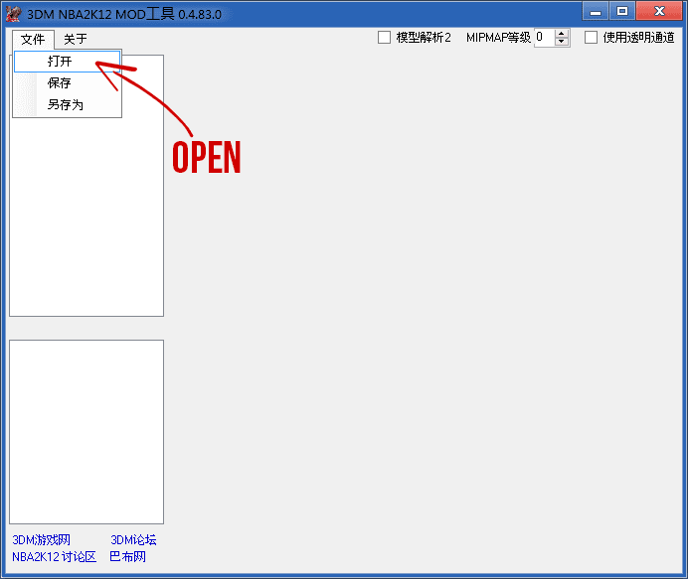Open the 文件 menu
The image size is (688, 579).
pyautogui.click(x=33, y=39)
